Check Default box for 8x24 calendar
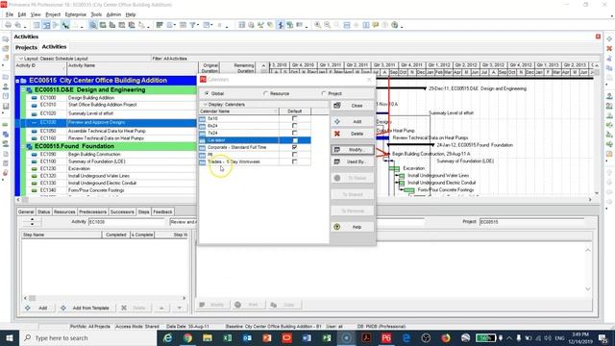 click(x=295, y=126)
